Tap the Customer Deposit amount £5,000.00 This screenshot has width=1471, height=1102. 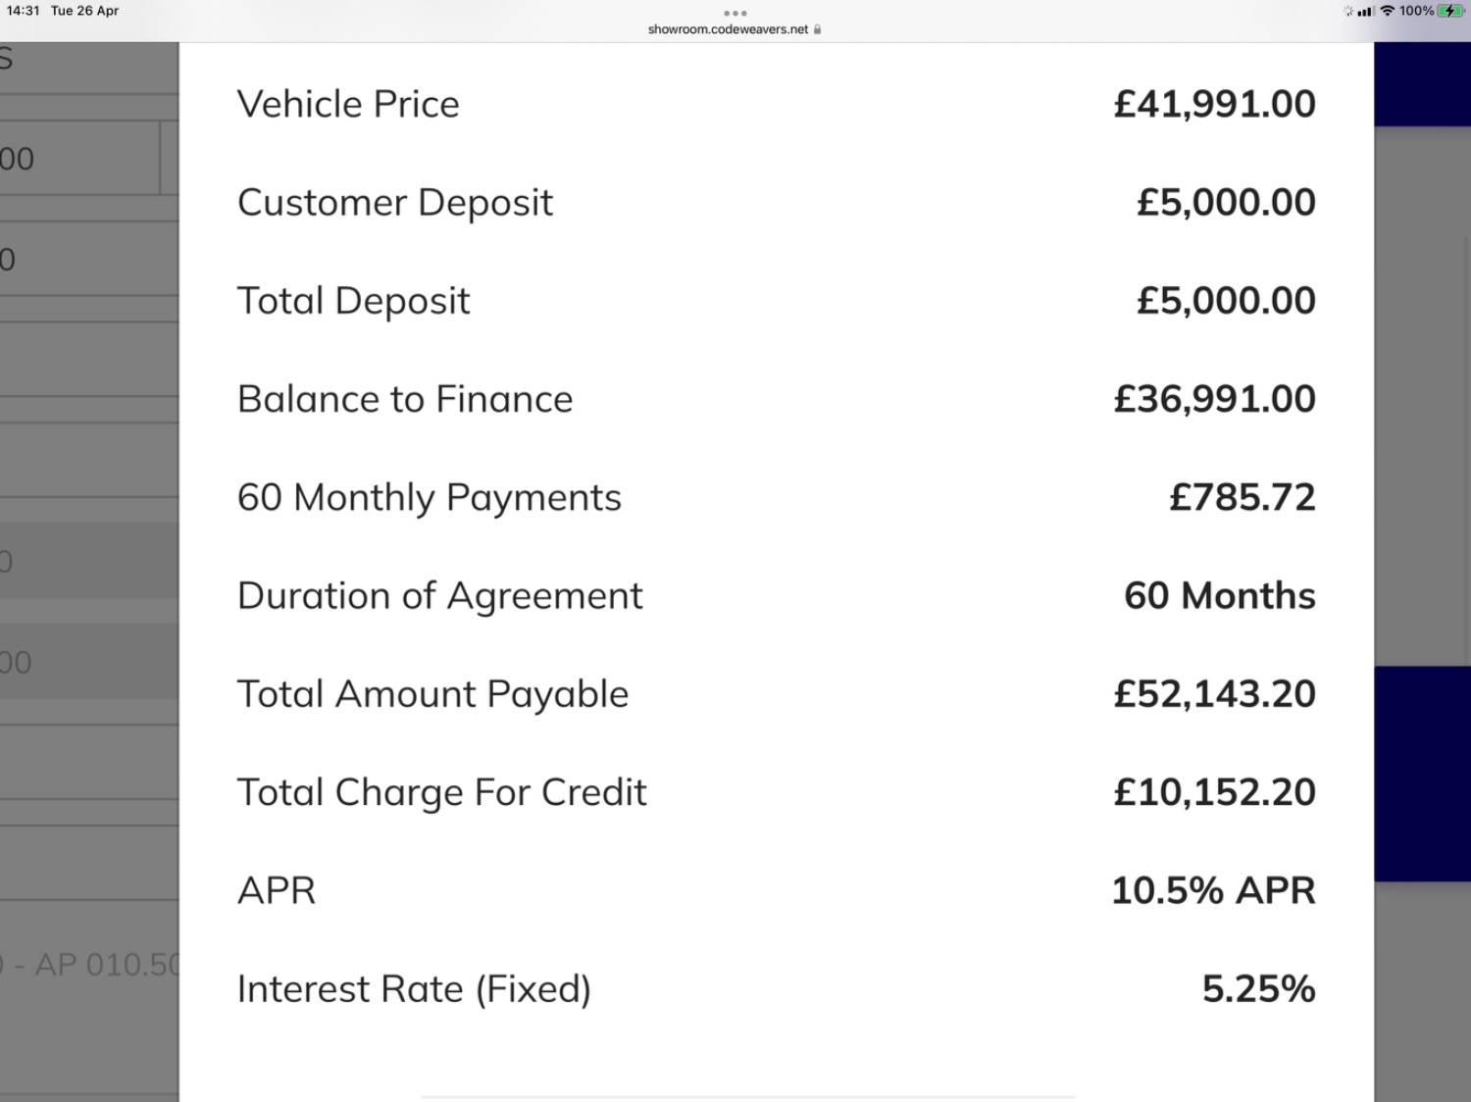[1226, 202]
